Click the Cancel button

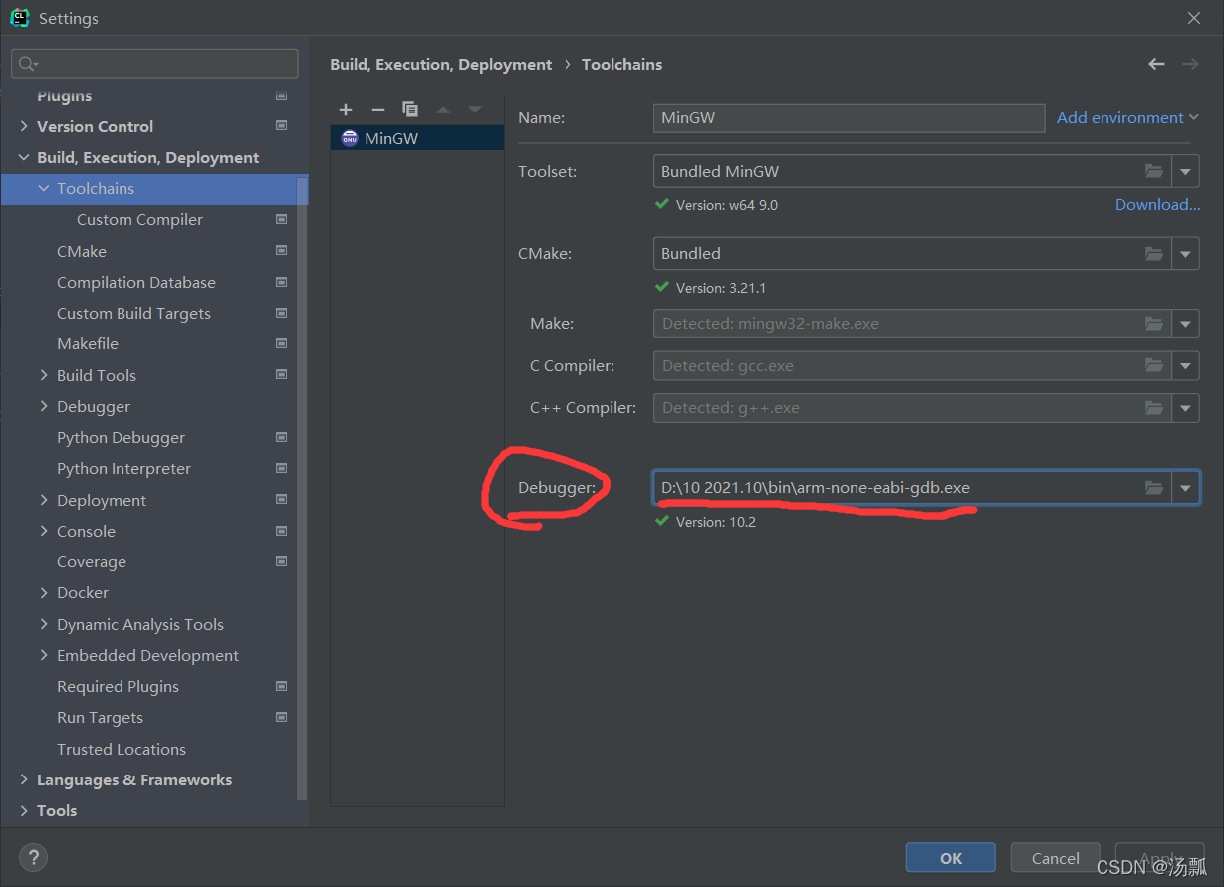pyautogui.click(x=1055, y=858)
